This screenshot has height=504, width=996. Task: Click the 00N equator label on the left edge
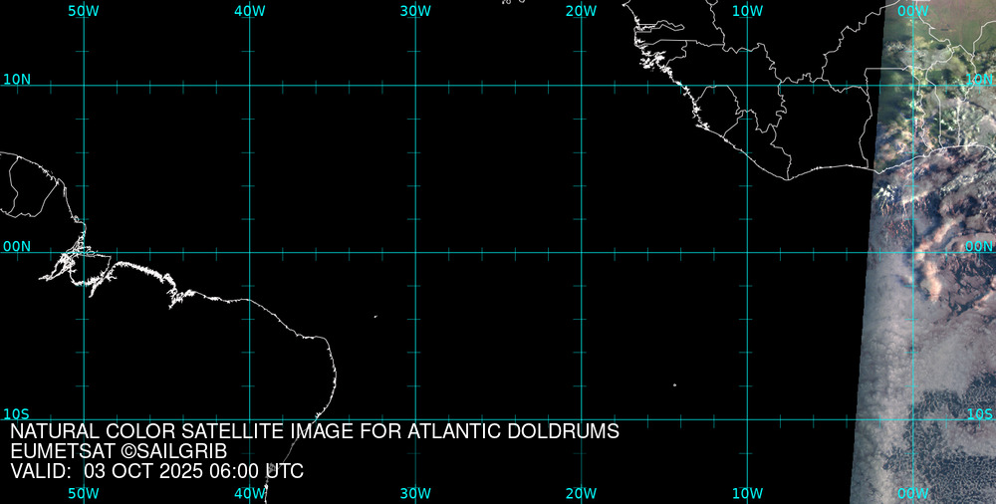click(17, 246)
